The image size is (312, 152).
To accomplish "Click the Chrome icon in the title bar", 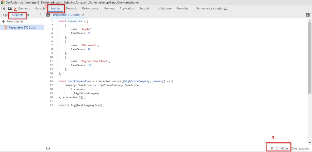I will coord(3,2).
